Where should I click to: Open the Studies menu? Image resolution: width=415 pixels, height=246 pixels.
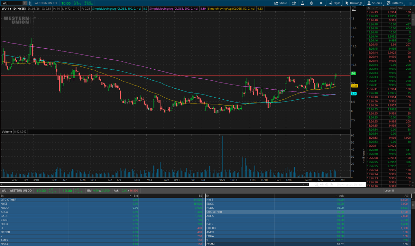(375, 3)
